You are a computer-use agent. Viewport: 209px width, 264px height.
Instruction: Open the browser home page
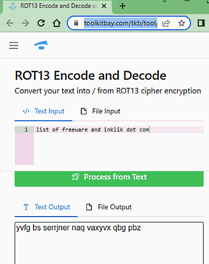click(57, 23)
